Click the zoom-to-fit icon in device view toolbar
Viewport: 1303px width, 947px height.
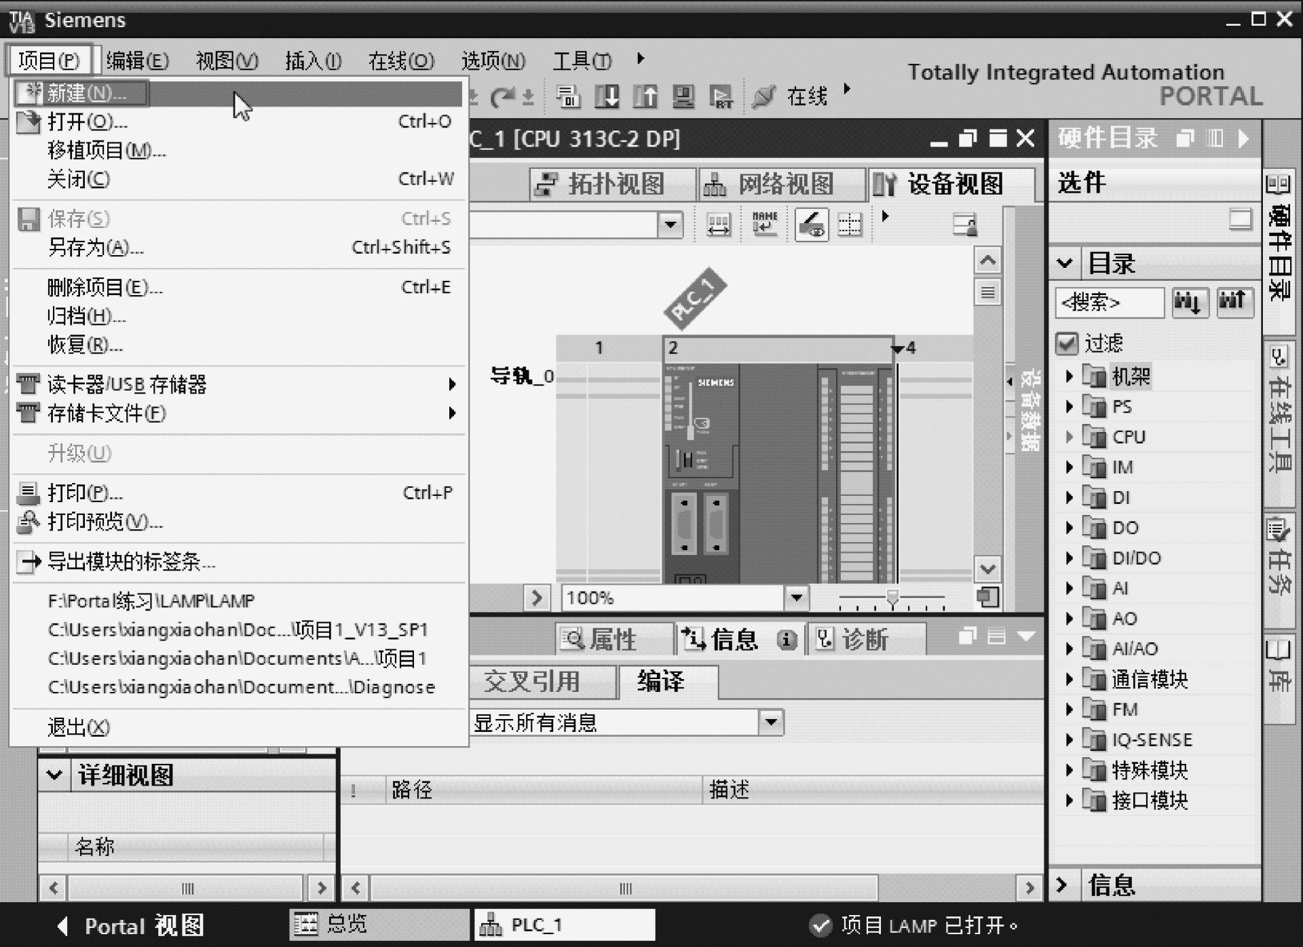click(x=719, y=223)
